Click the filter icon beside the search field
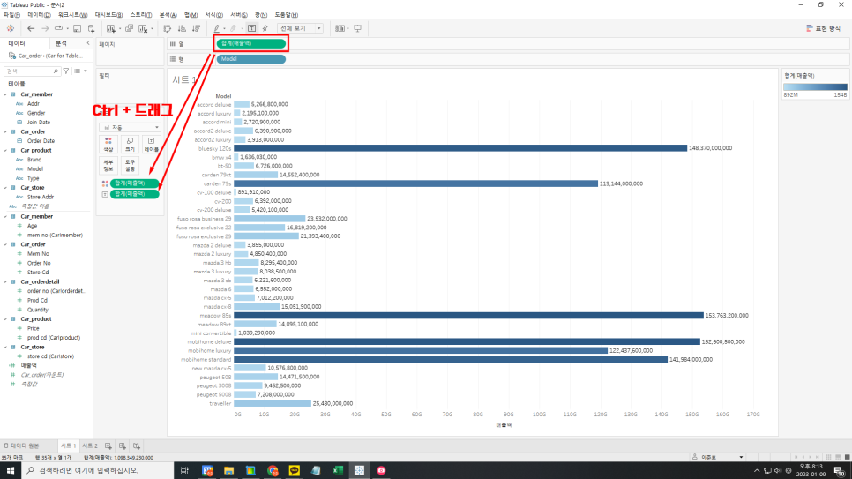852x479 pixels. [66, 71]
